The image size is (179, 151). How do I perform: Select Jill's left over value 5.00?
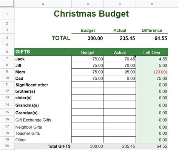pos(152,65)
